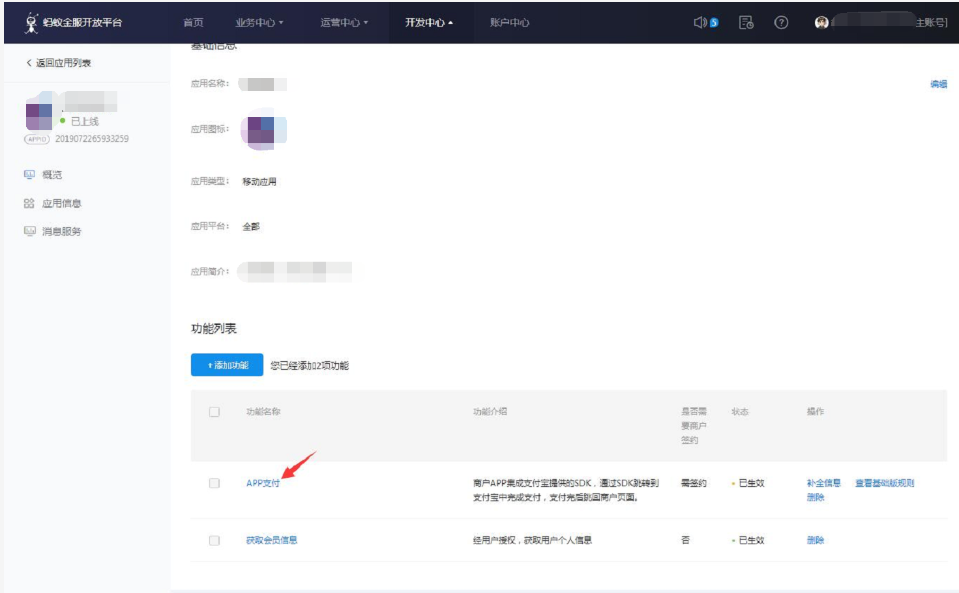The height and width of the screenshot is (593, 959).
Task: Click the 功能介绍 column header
Action: click(x=490, y=412)
